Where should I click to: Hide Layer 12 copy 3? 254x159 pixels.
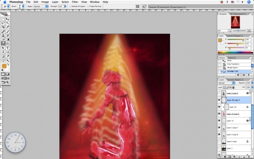[x=219, y=114]
